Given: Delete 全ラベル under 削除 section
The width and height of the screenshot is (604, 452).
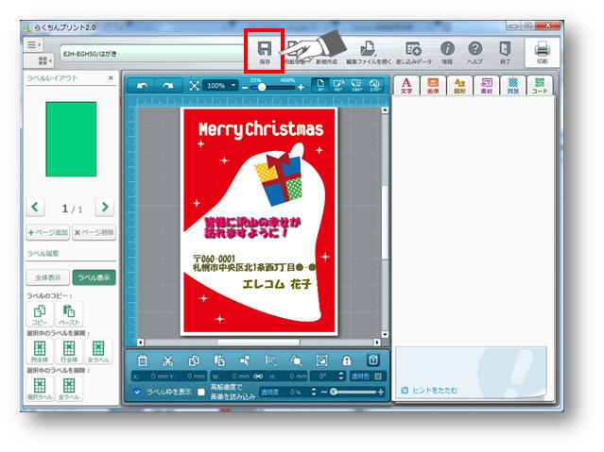Looking at the screenshot, I should 69,389.
